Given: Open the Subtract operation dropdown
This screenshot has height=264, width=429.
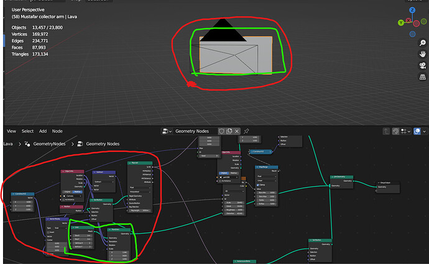Looking at the screenshot, I should [103, 182].
